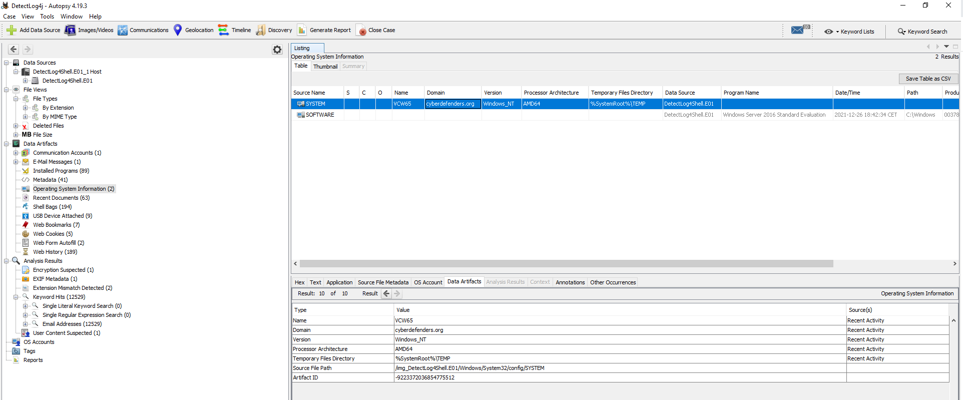Screen dimensions: 963x400
Task: Click the Add Data Source plus icon
Action: pos(12,30)
